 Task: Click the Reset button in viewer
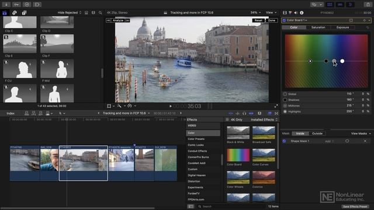(x=258, y=20)
